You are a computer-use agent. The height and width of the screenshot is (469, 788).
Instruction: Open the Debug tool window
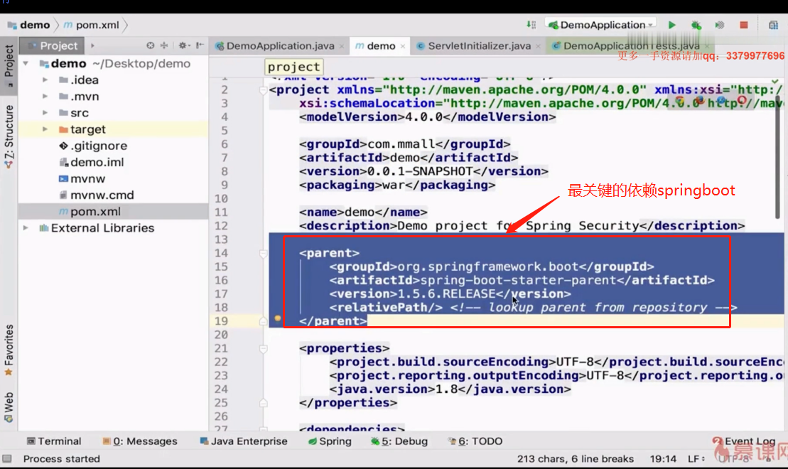399,441
